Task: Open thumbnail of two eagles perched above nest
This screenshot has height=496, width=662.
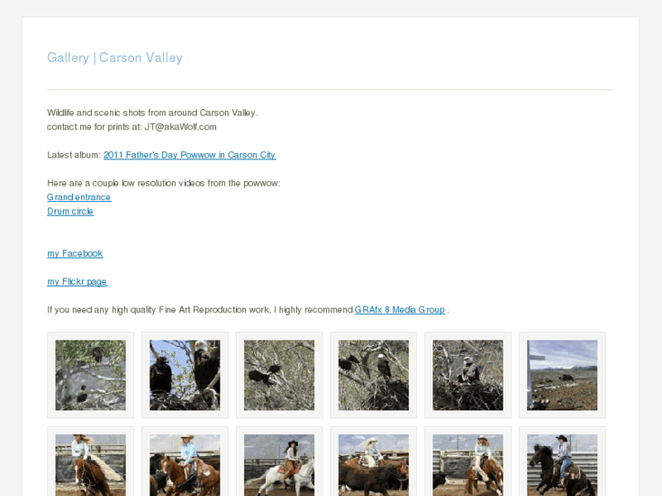Action: pos(373,375)
